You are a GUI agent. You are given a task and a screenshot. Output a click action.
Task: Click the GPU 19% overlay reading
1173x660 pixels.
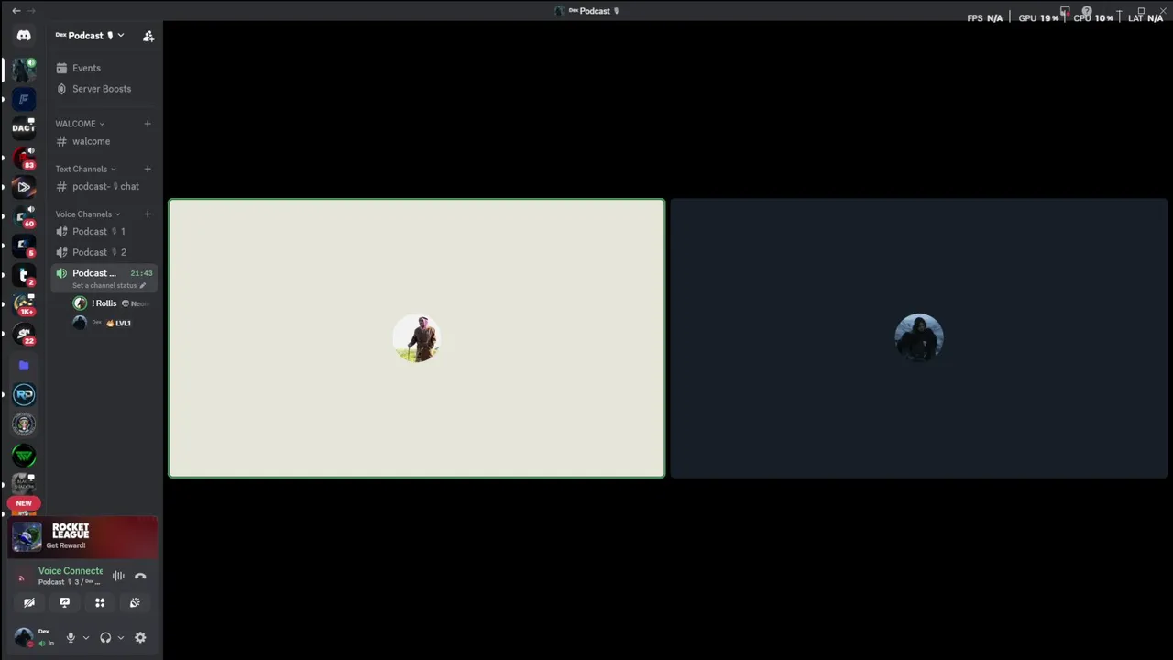point(1038,17)
